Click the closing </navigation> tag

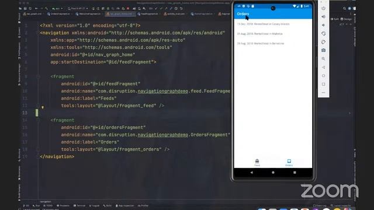click(x=57, y=157)
